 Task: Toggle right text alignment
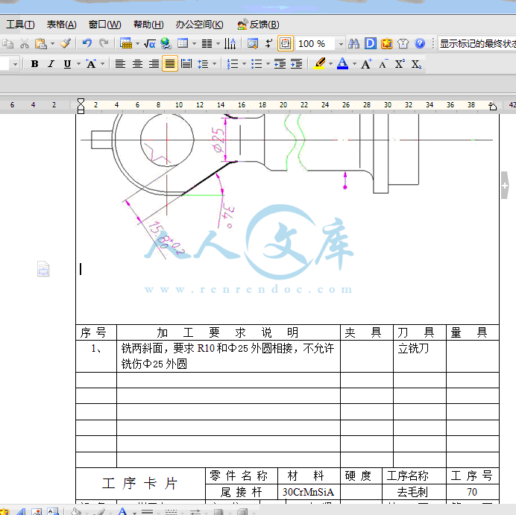pyautogui.click(x=154, y=64)
